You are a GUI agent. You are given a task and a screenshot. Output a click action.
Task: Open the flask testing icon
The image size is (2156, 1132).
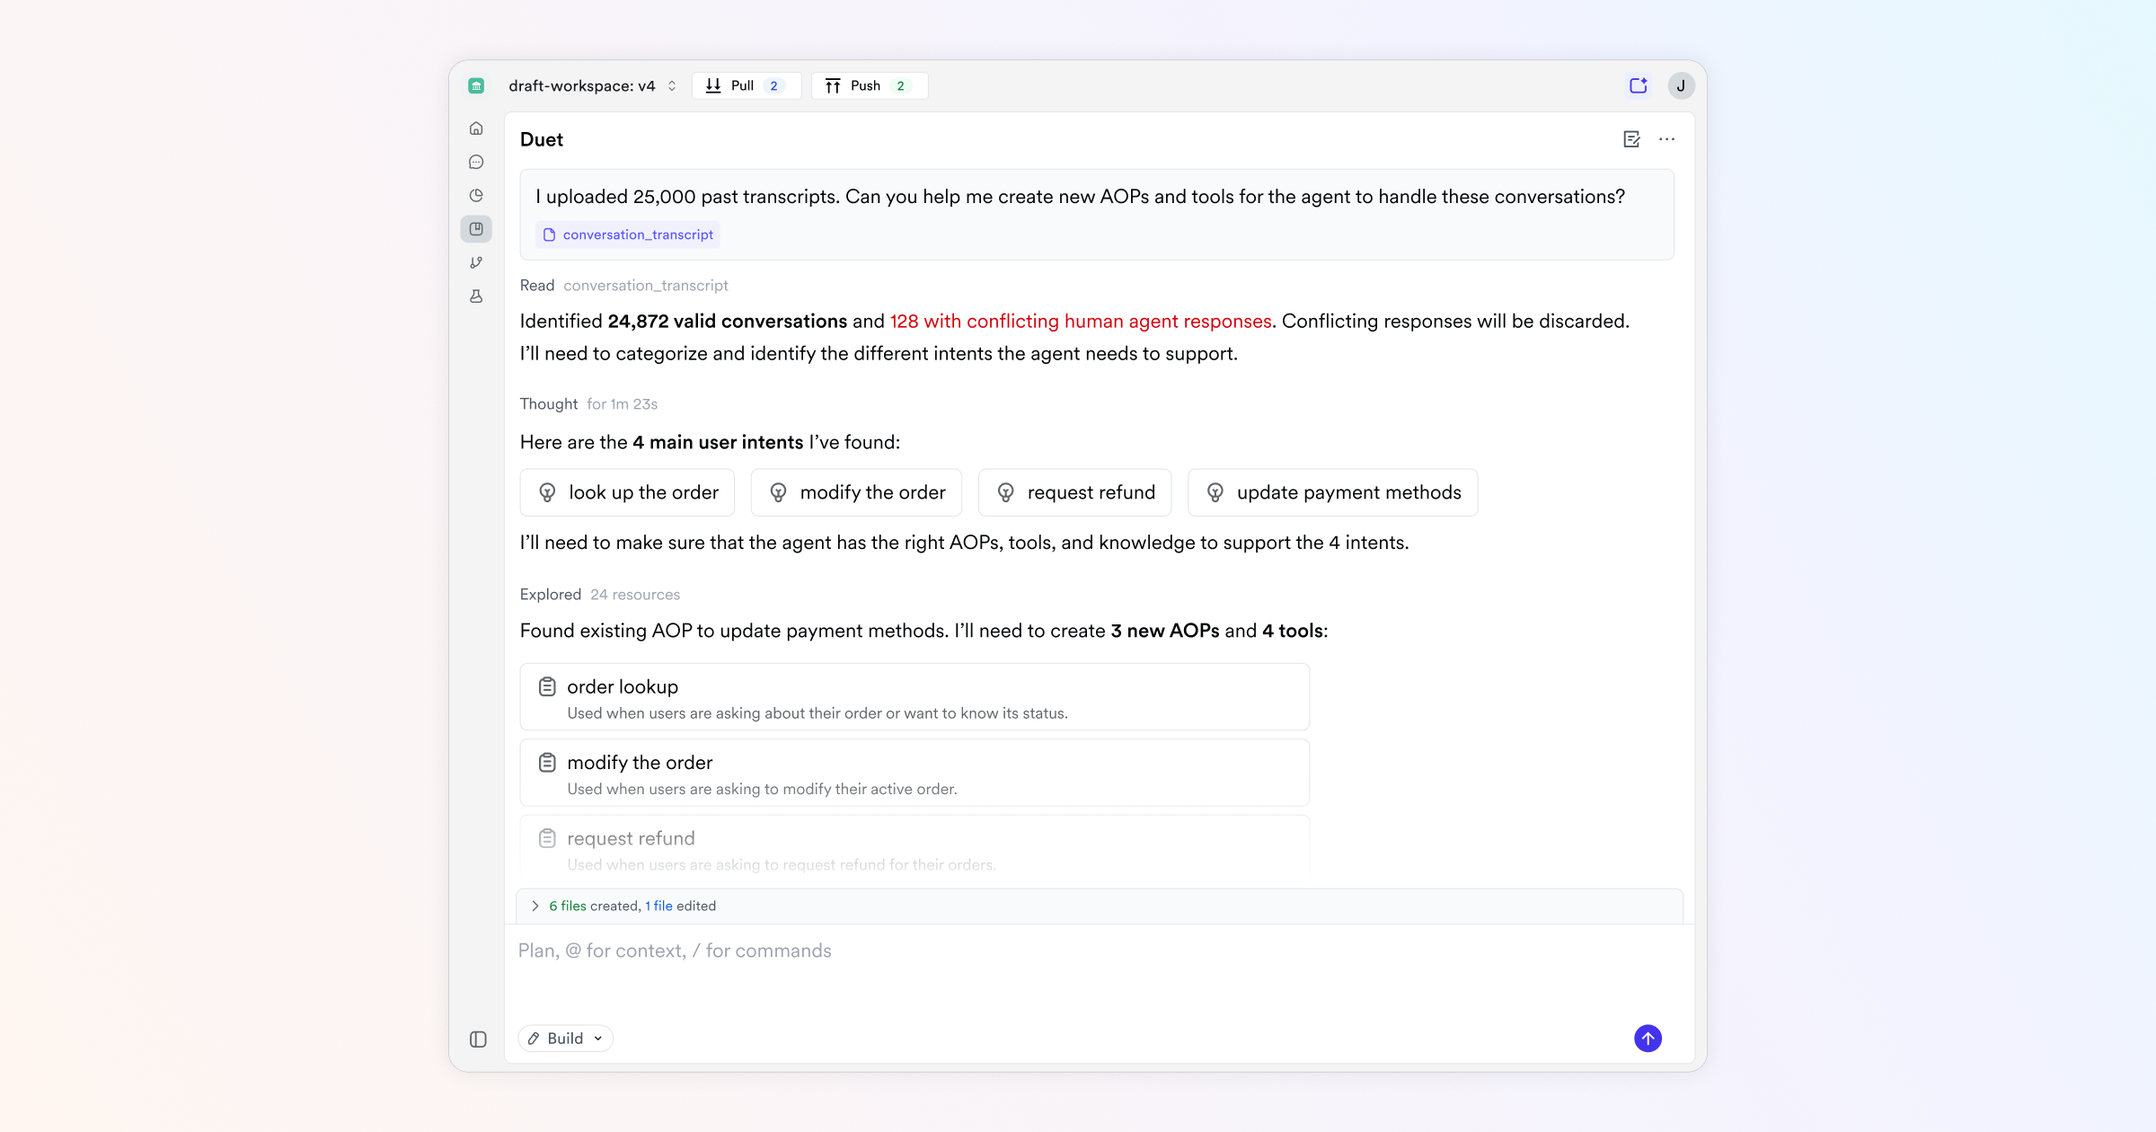pyautogui.click(x=476, y=296)
